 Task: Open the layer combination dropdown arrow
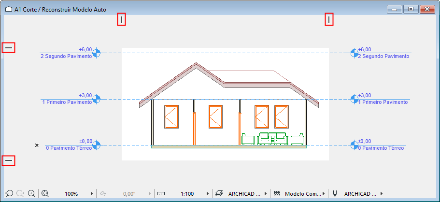tap(266, 194)
